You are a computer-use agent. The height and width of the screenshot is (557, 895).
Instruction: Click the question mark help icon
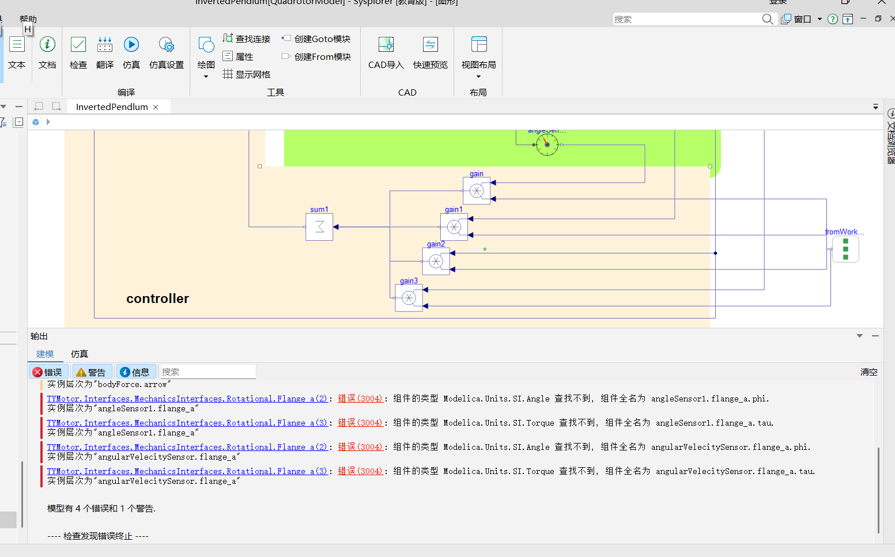(833, 19)
